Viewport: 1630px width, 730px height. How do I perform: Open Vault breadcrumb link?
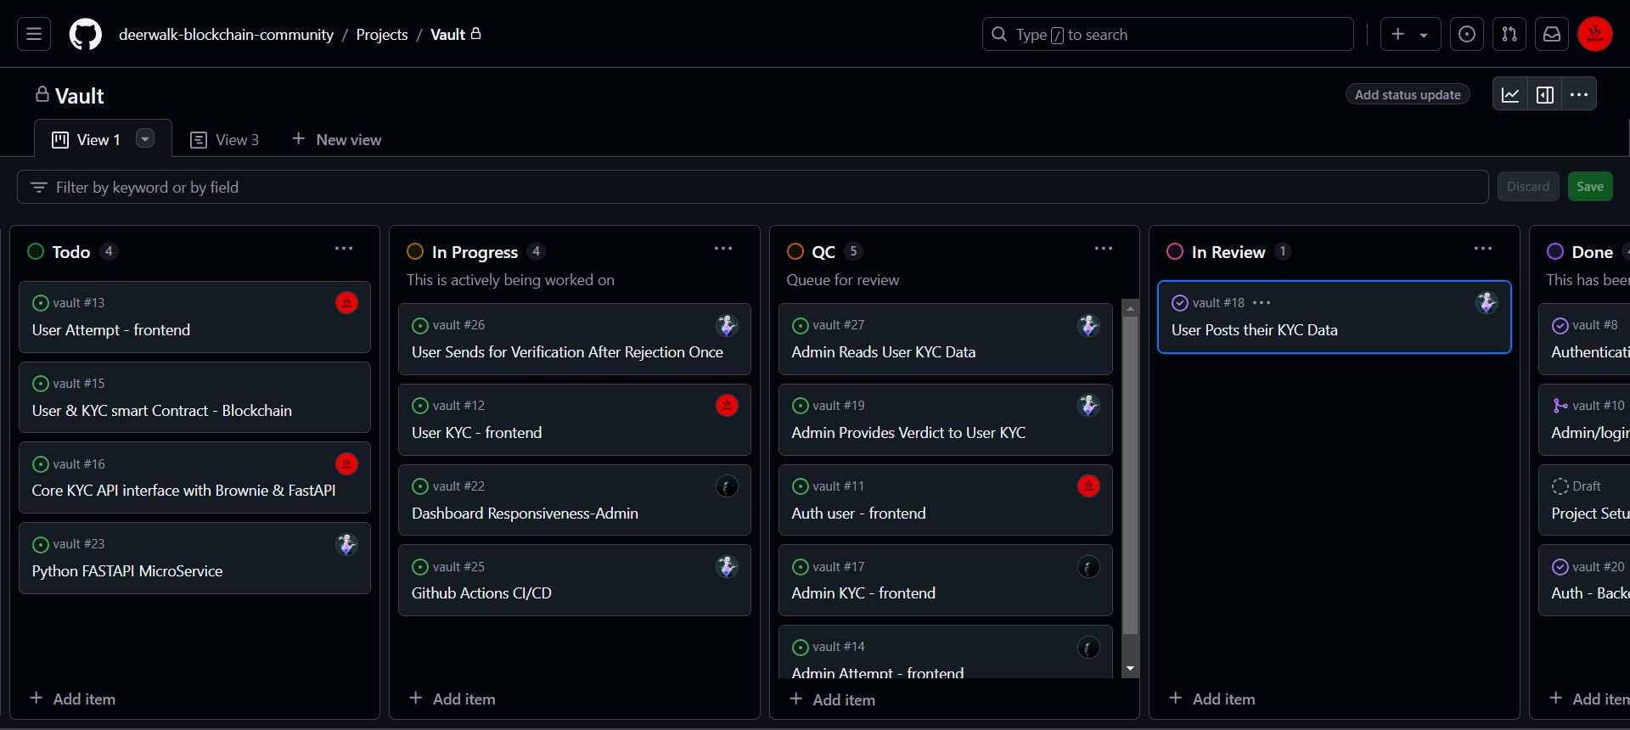[x=447, y=35]
